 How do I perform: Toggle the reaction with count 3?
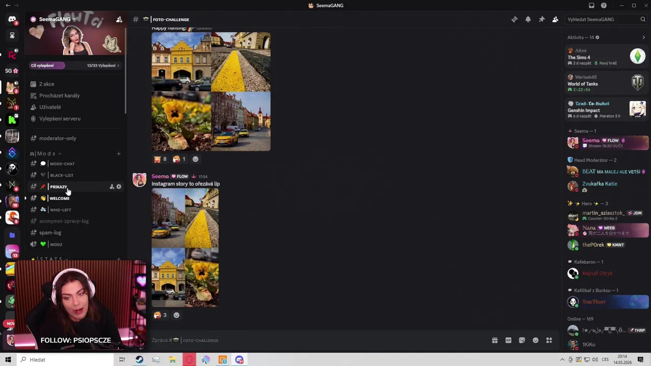[160, 315]
